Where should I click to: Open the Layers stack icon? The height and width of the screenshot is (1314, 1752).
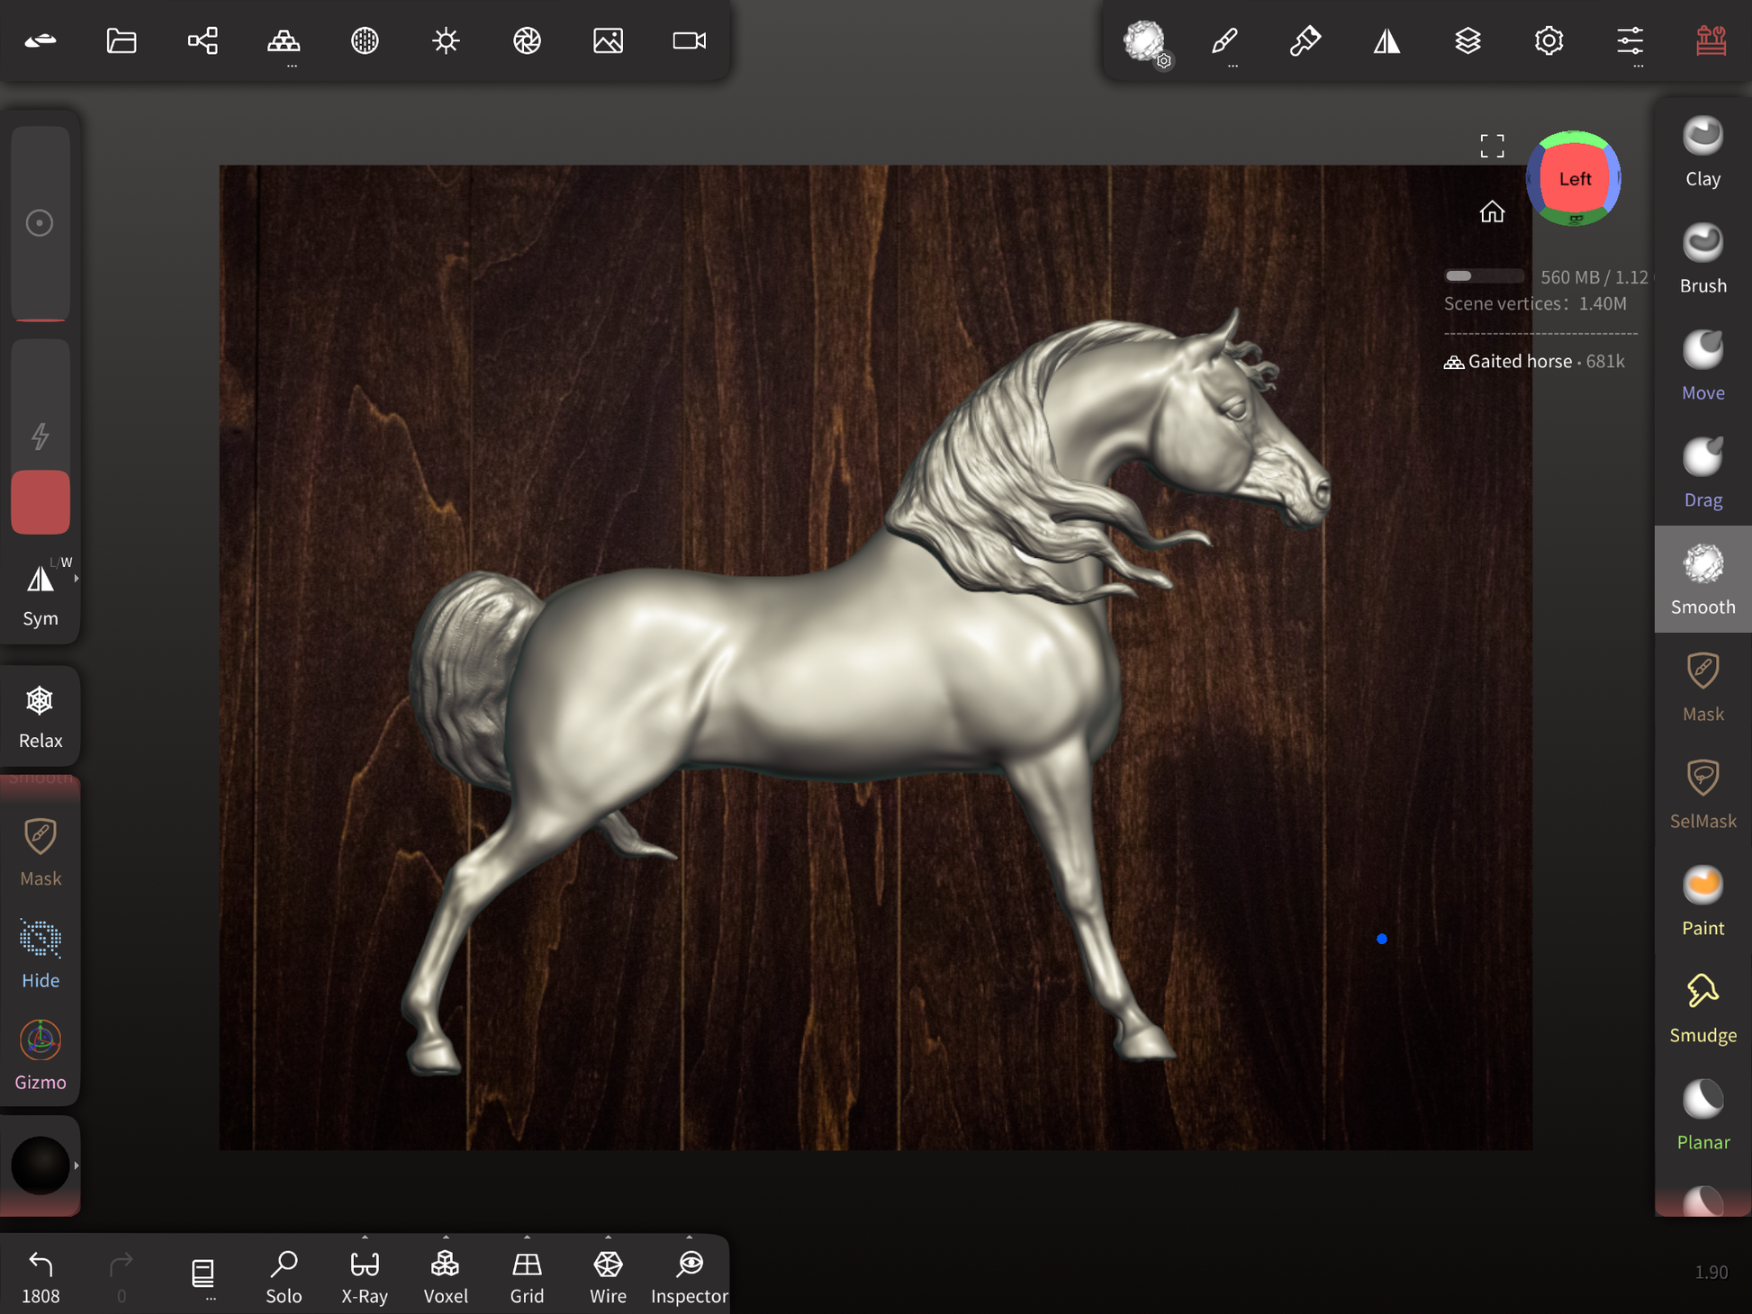(1468, 40)
